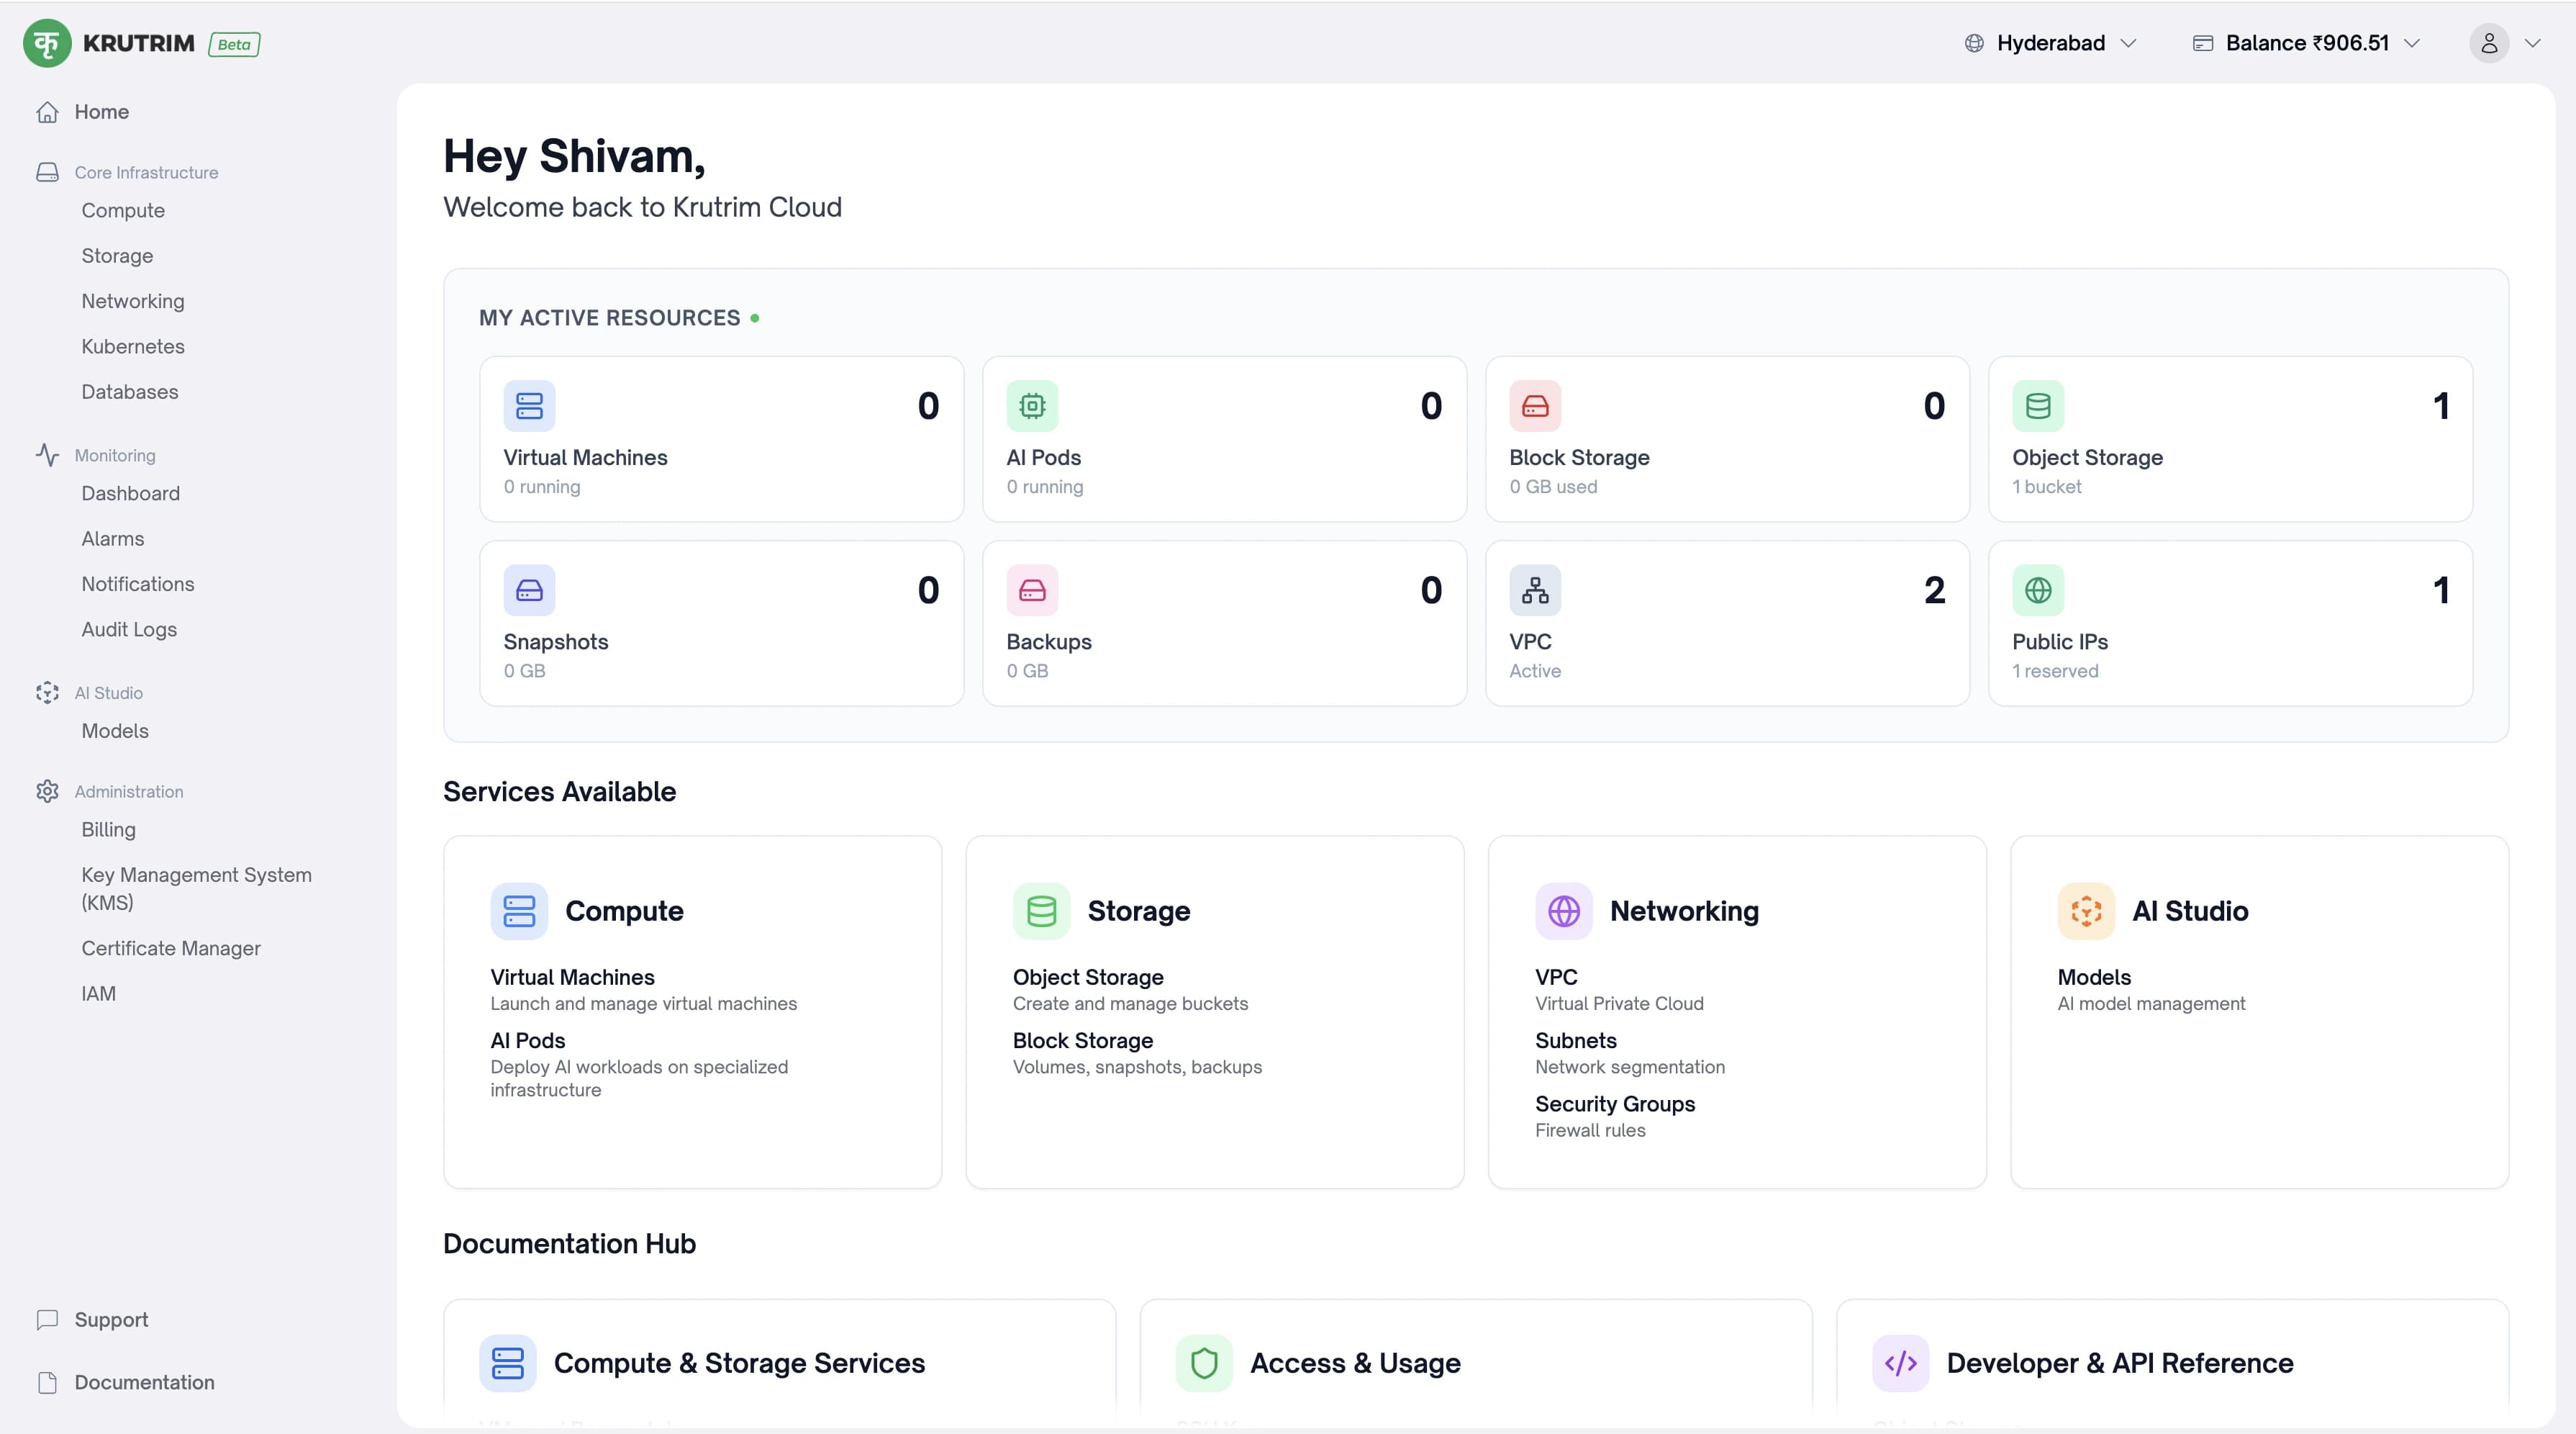The image size is (2576, 1434).
Task: Click the Administration gear icon
Action: tap(47, 792)
